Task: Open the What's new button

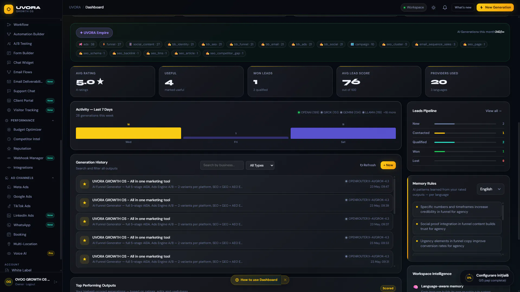Action: point(463,8)
